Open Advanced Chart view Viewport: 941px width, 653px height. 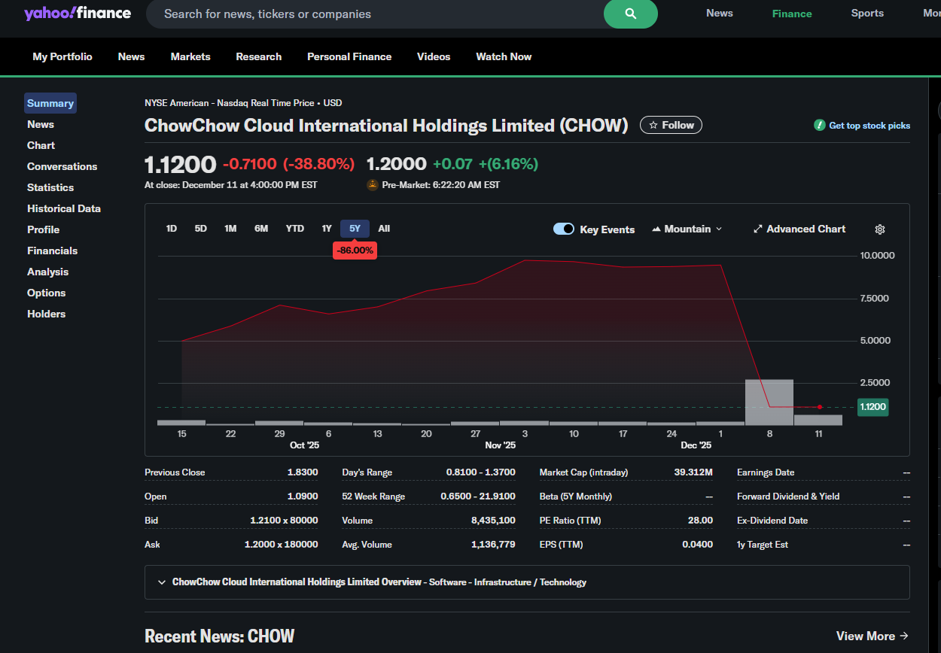(799, 229)
